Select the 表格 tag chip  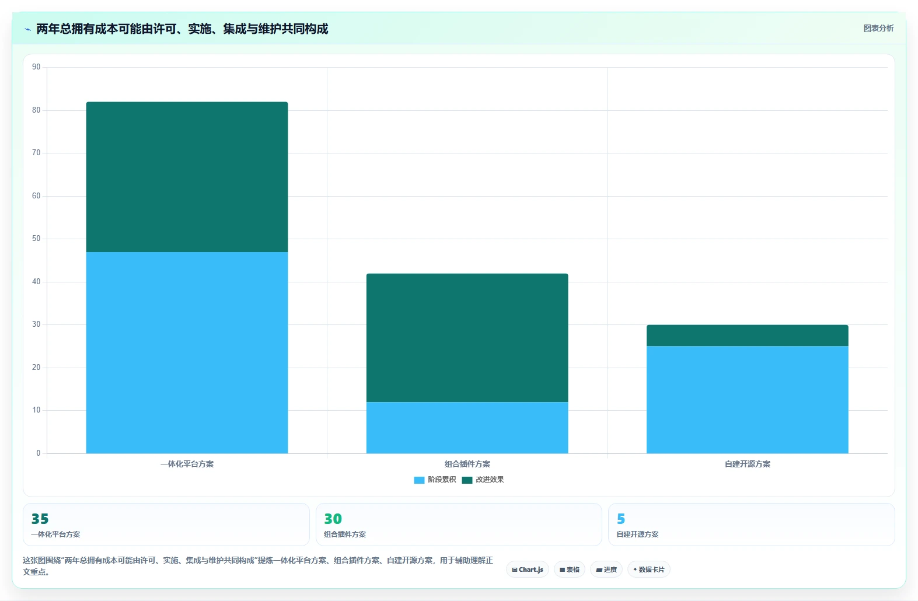[570, 569]
